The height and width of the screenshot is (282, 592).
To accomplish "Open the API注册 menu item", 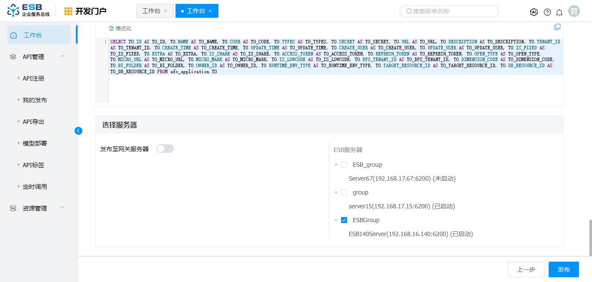I will point(33,78).
